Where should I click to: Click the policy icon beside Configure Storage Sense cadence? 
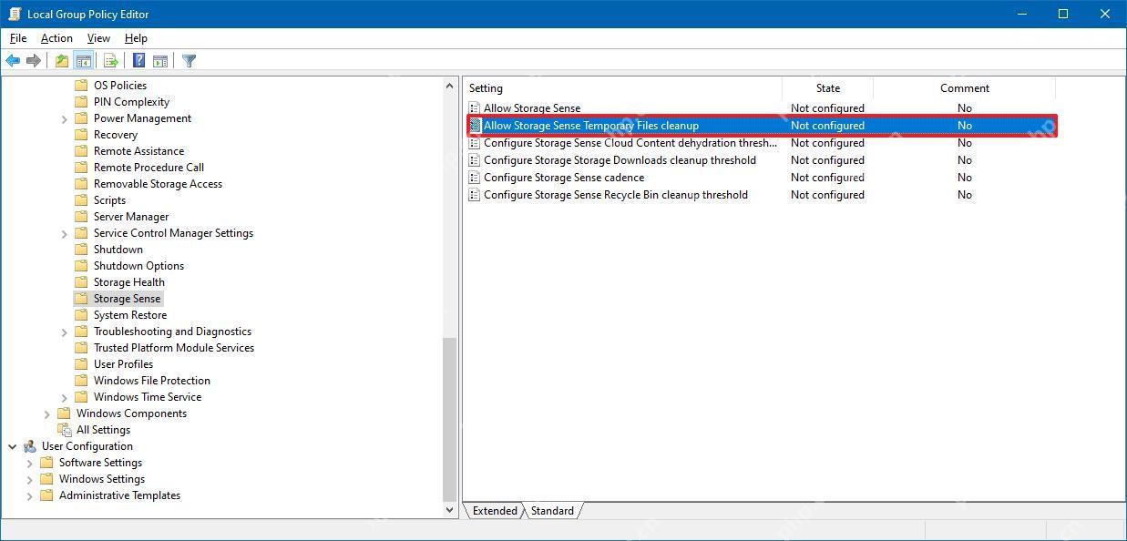point(474,178)
